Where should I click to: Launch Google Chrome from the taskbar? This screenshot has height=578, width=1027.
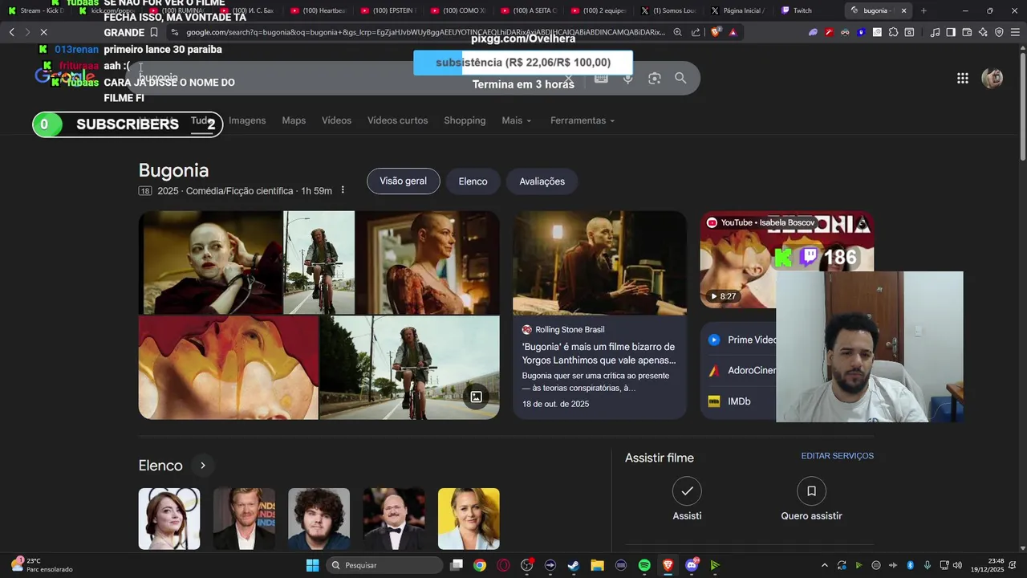pos(479,565)
